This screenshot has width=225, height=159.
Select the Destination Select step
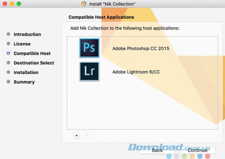click(x=34, y=63)
